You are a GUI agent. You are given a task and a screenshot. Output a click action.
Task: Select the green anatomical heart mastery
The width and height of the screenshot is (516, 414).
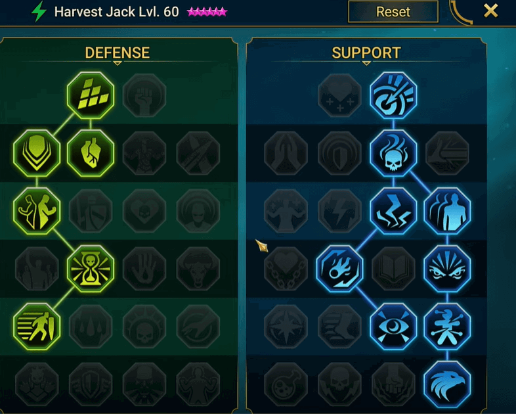pyautogui.click(x=91, y=153)
